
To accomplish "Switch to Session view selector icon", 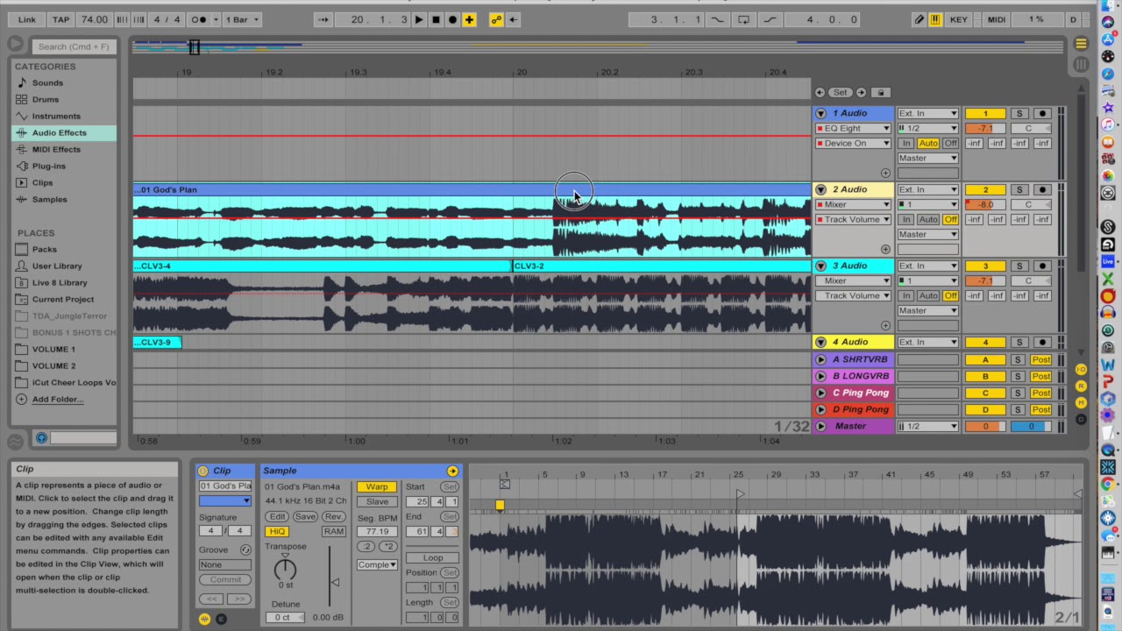I will coord(1081,64).
